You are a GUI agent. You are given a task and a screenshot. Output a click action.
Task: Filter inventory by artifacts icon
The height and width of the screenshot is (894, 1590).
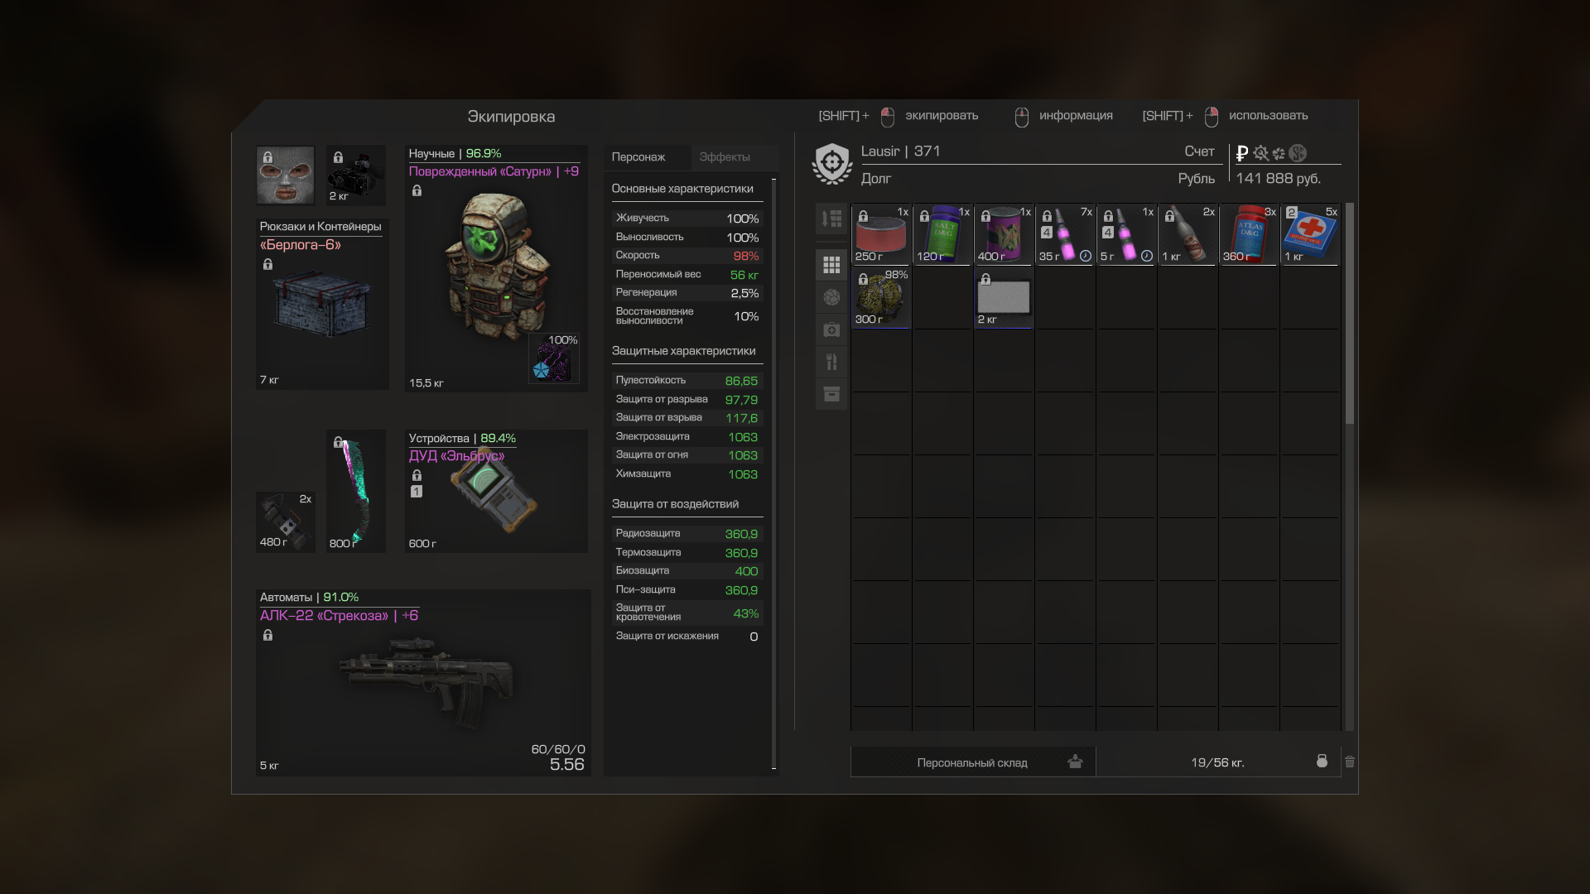coord(831,297)
